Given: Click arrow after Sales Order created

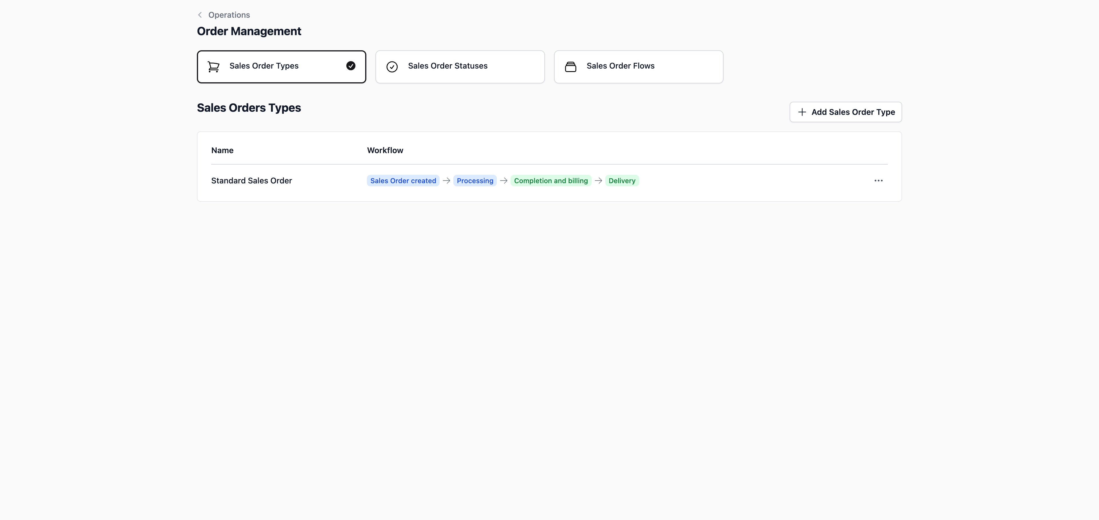Looking at the screenshot, I should click(446, 181).
